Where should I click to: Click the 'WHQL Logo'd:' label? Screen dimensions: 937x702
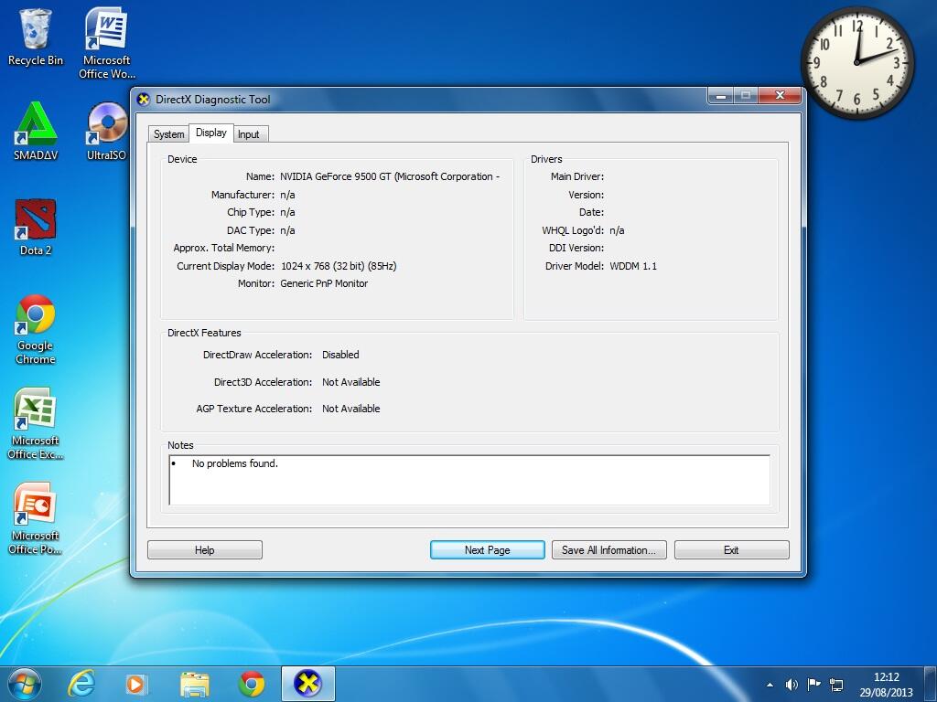click(x=573, y=230)
